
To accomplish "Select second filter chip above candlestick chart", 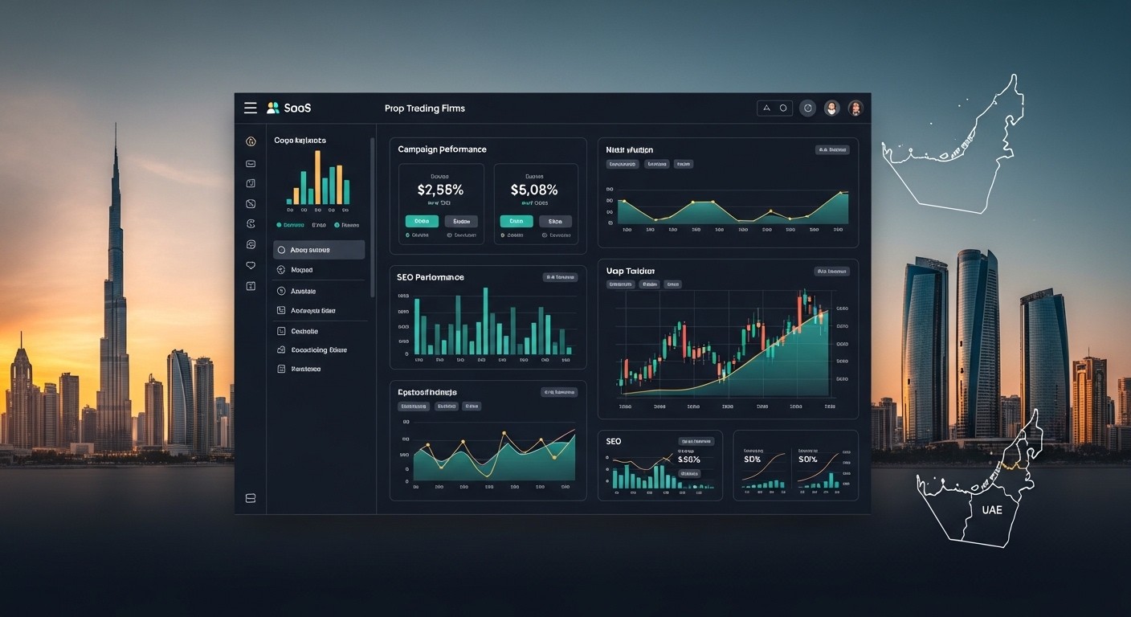I will point(650,284).
